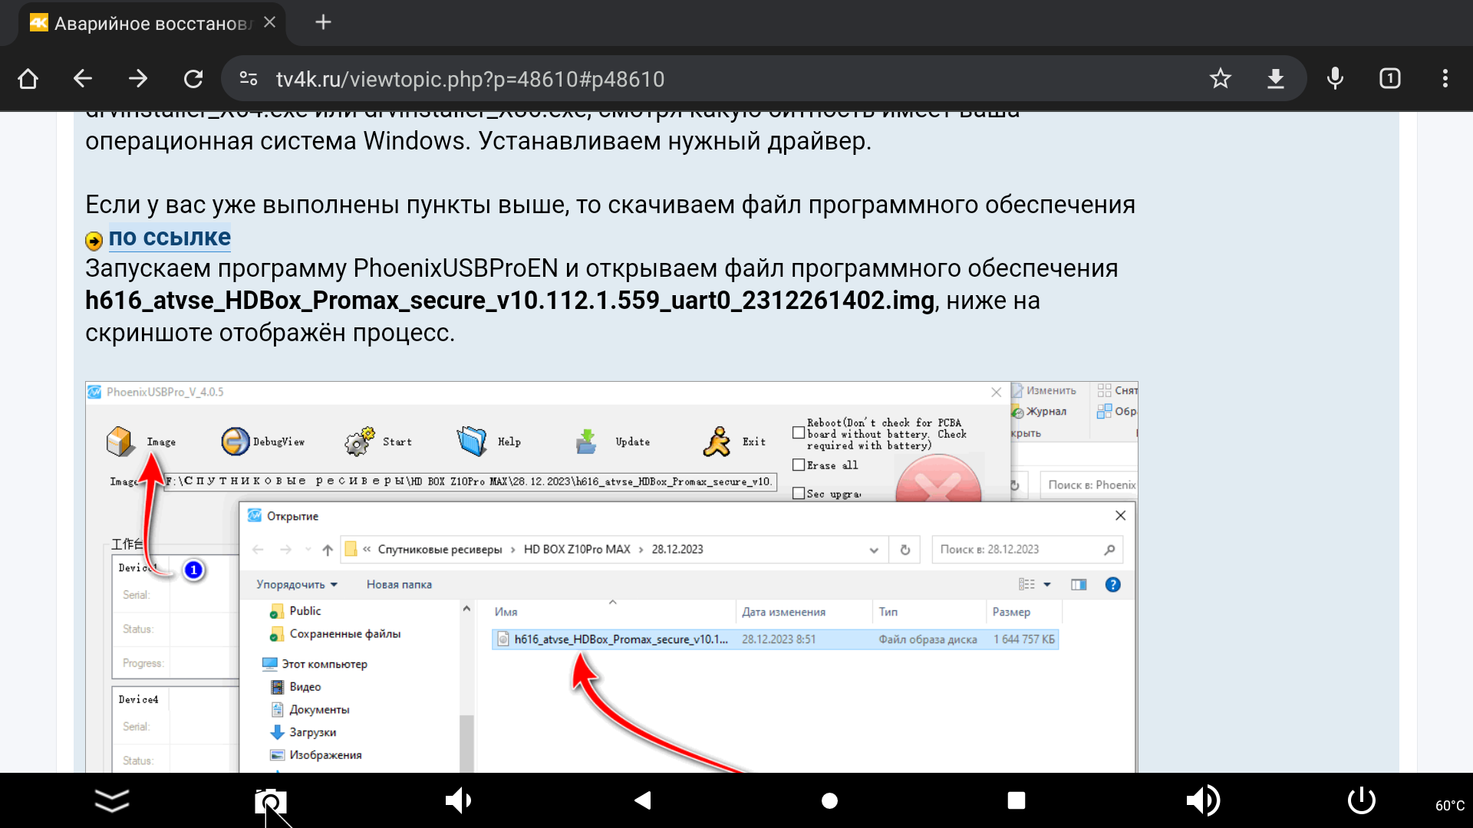Open help question mark in Открытие dialog
This screenshot has height=828, width=1473.
(x=1112, y=584)
